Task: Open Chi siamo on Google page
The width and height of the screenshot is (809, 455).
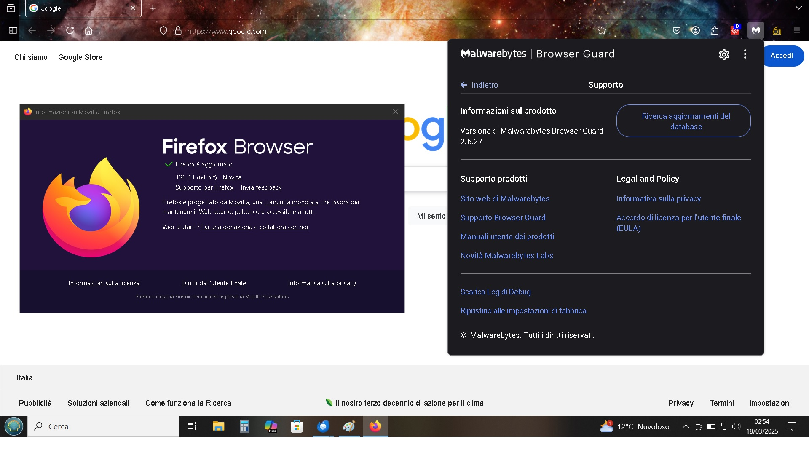Action: tap(31, 57)
